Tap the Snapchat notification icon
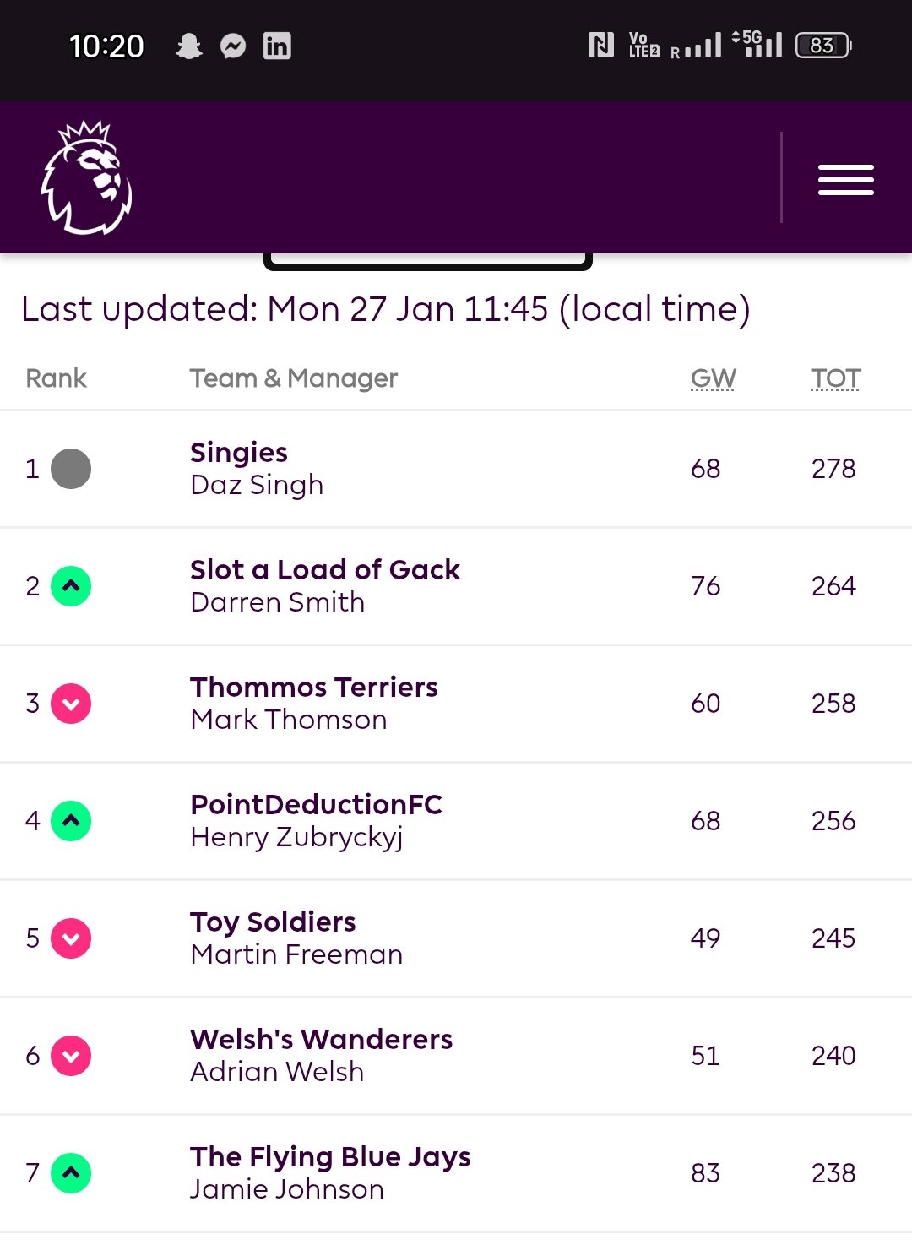 tap(188, 46)
